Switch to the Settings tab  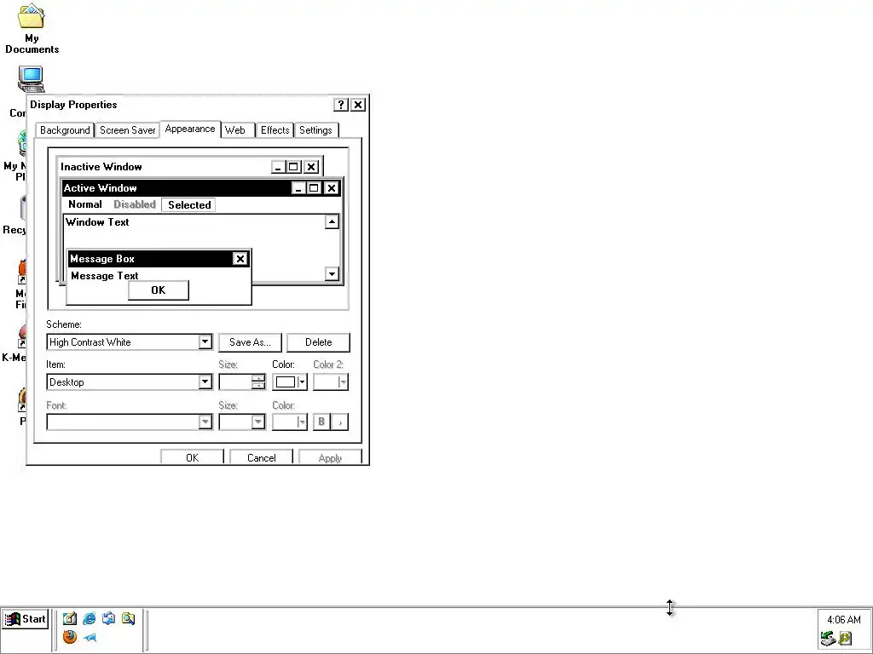pos(315,130)
